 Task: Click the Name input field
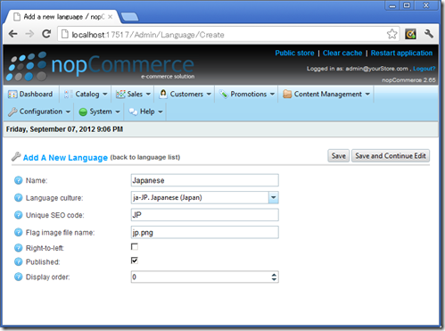(205, 180)
